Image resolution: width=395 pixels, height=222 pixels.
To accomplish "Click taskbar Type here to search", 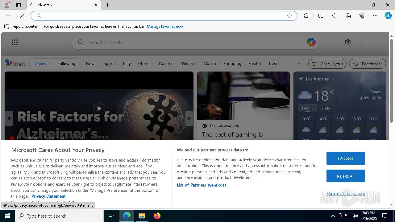I will click(x=59, y=216).
